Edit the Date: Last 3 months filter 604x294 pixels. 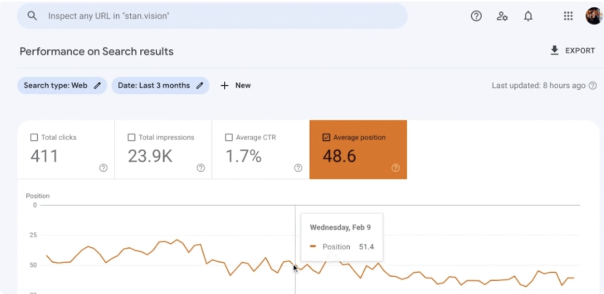click(160, 85)
